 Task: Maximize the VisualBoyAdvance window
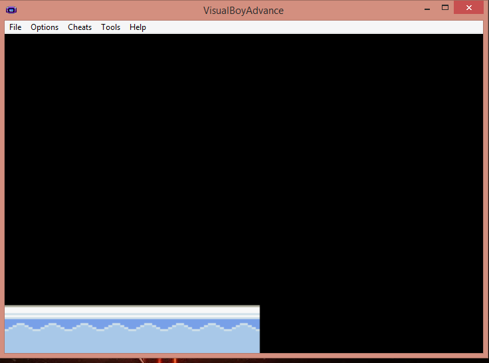[445, 8]
